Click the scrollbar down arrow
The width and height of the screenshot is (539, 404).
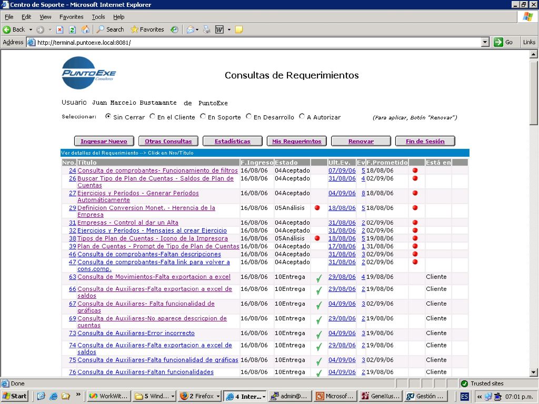pyautogui.click(x=533, y=372)
